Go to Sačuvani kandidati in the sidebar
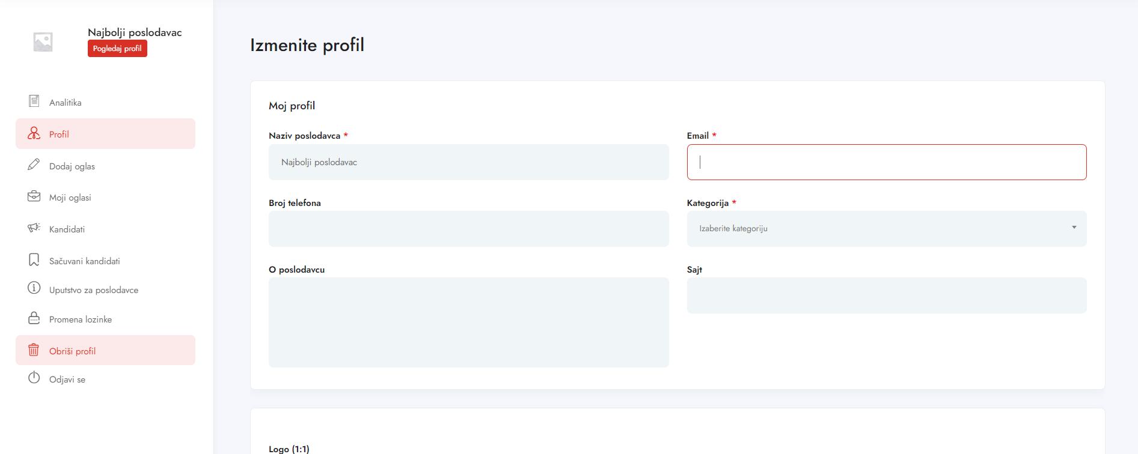1138x454 pixels. (x=85, y=261)
